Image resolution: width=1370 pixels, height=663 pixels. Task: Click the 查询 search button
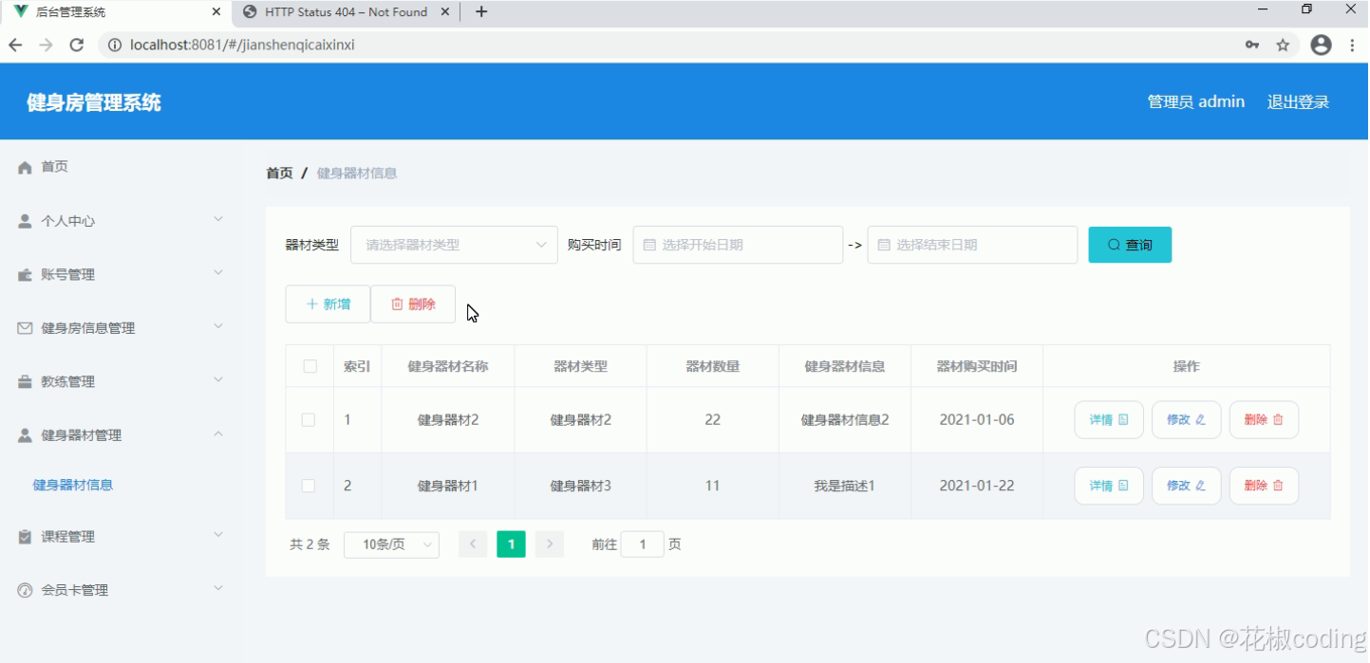1129,244
